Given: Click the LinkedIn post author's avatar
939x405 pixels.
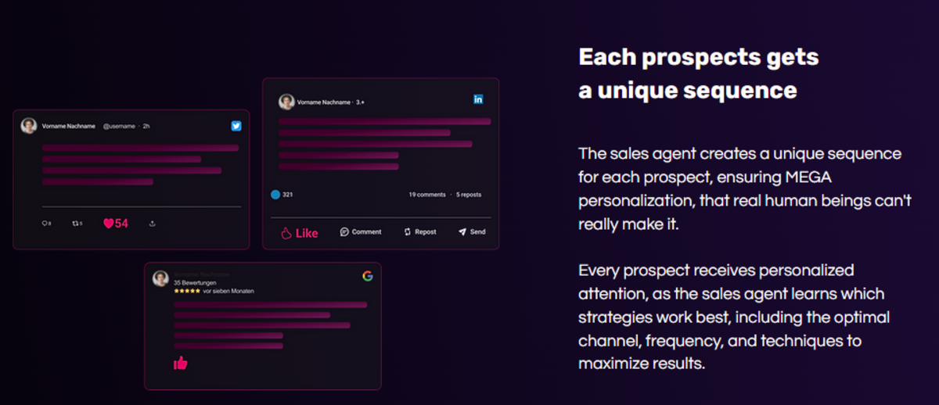Looking at the screenshot, I should (x=286, y=102).
